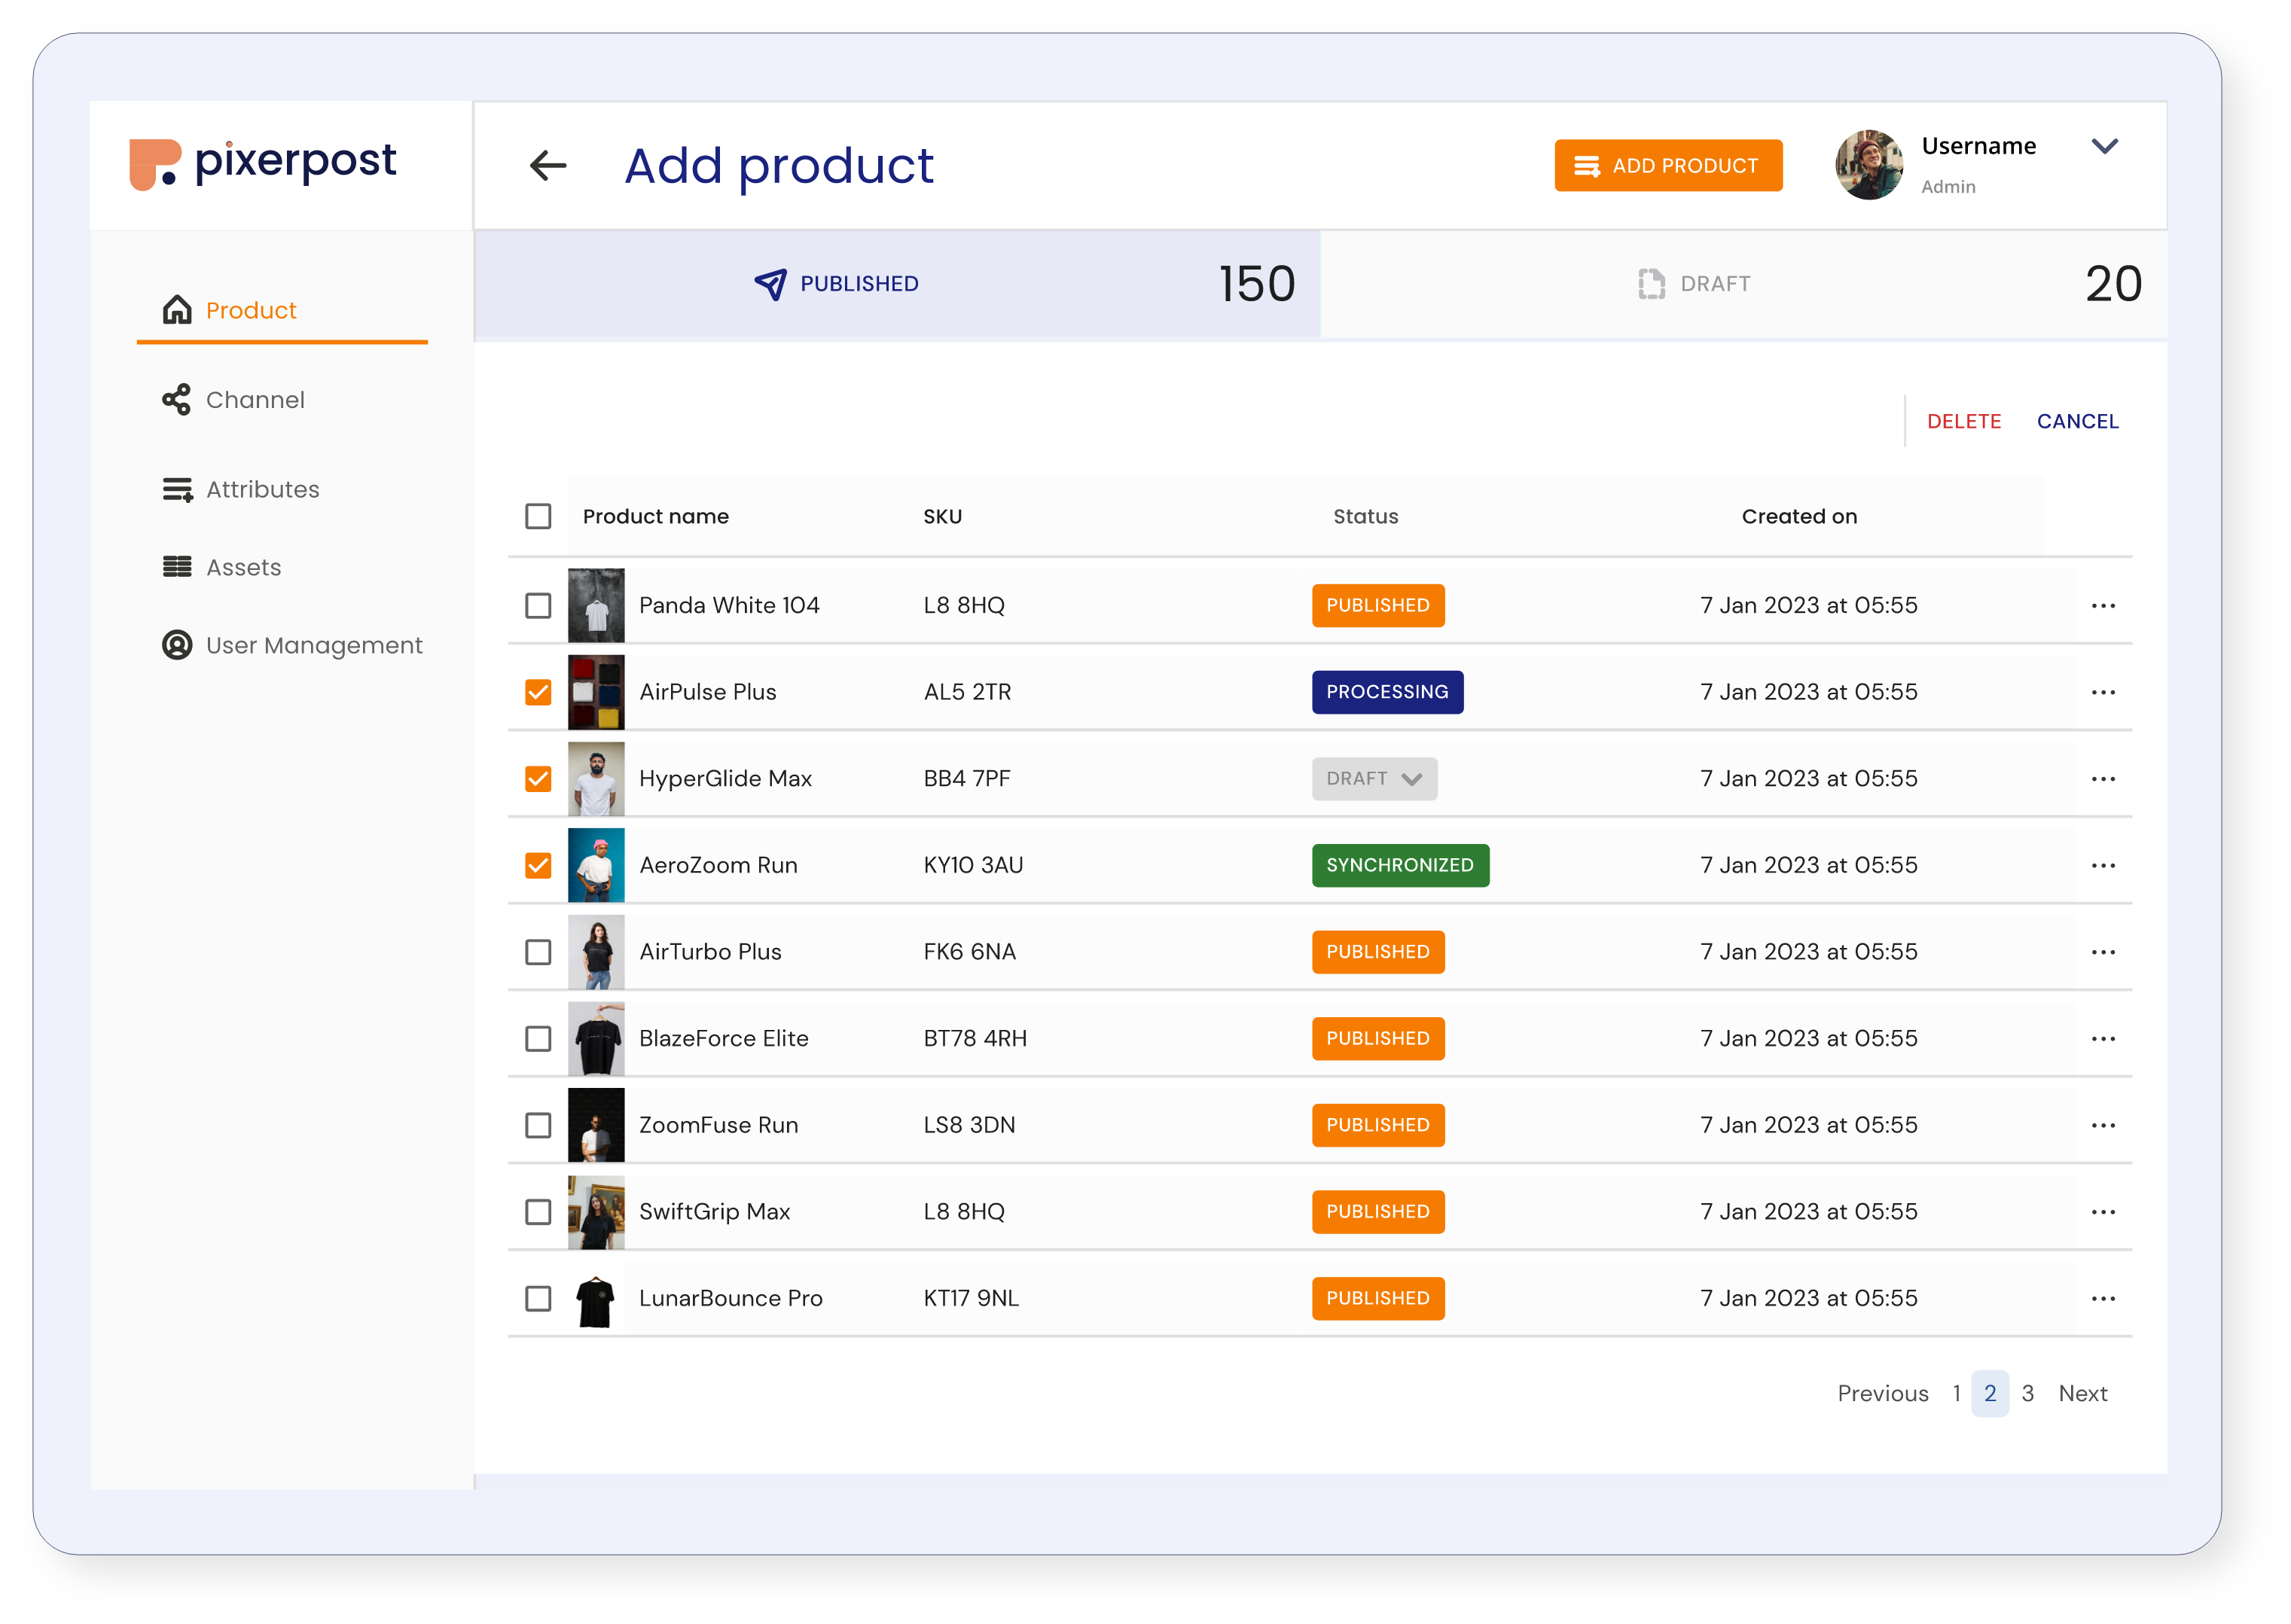
Task: Expand the Username account chevron
Action: coord(2104,146)
